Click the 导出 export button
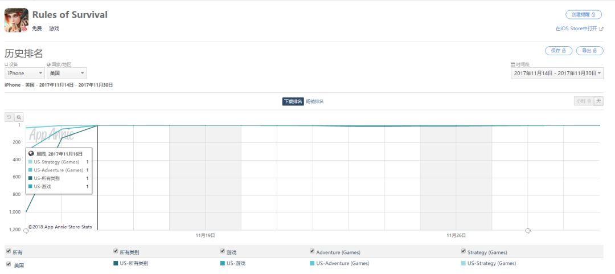This screenshot has width=615, height=274. coord(589,51)
